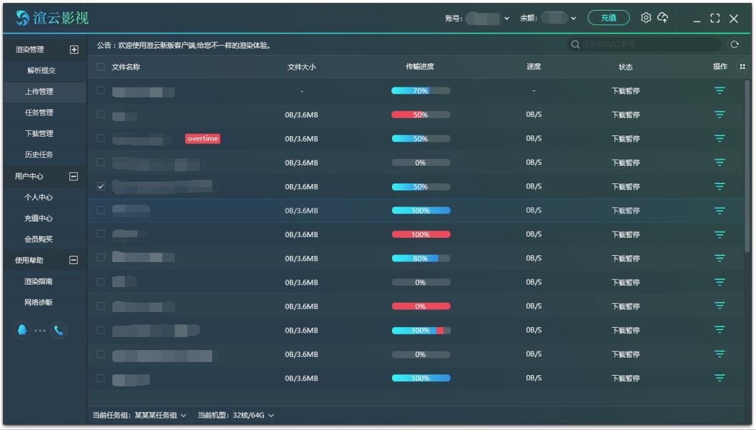Viewport: 756px width, 430px height.
Task: Open the download action icon on the first file row
Action: [x=720, y=90]
